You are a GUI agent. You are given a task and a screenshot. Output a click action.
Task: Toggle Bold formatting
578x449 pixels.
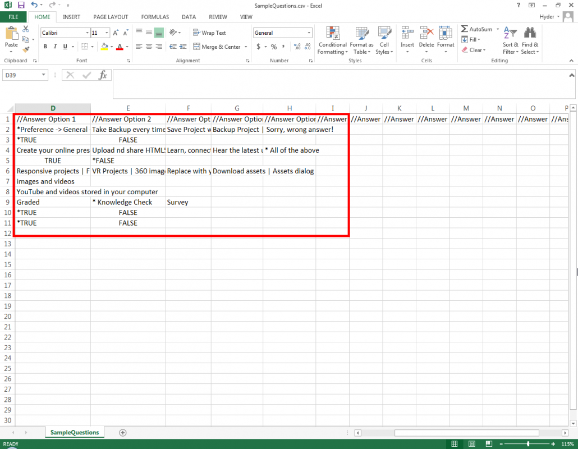(x=45, y=47)
